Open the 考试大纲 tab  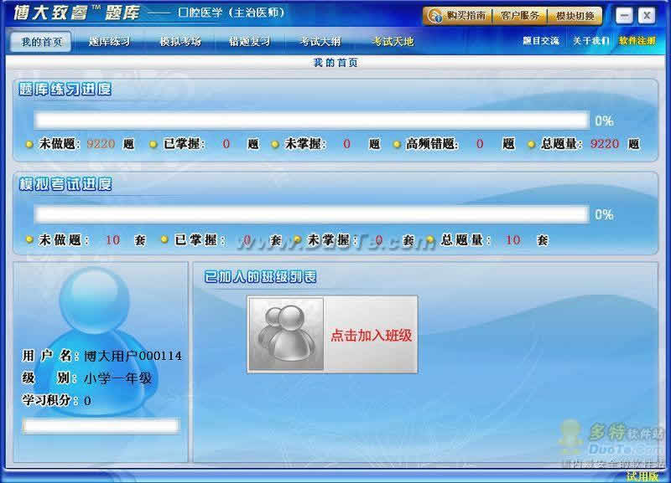(320, 41)
